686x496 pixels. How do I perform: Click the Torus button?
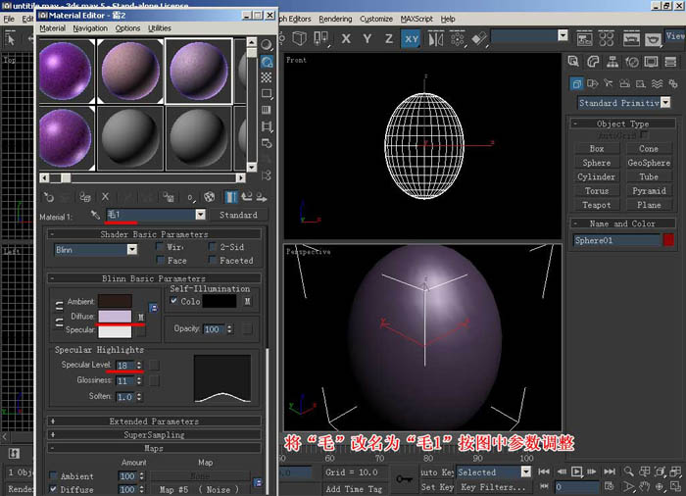(596, 191)
